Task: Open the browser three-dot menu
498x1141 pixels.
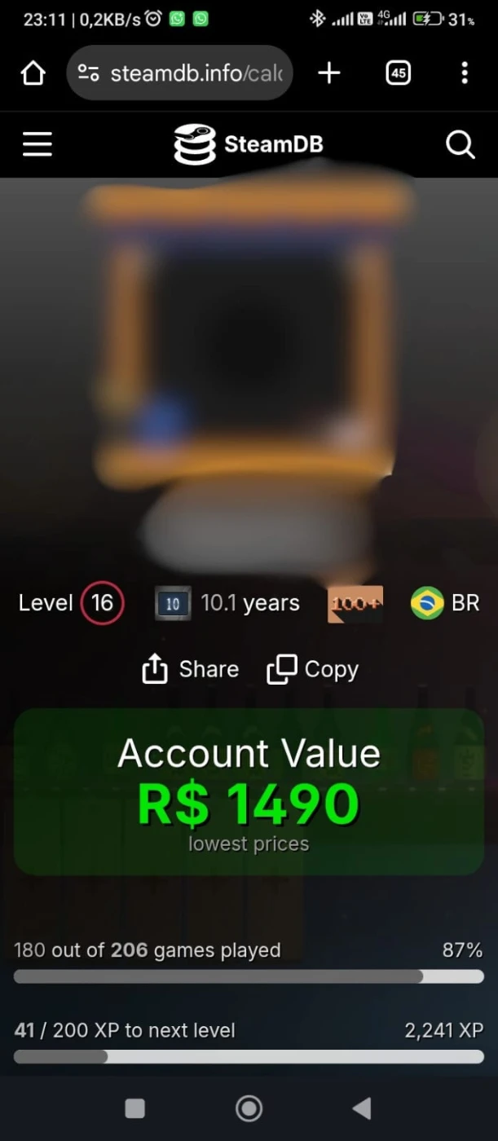Action: click(465, 73)
